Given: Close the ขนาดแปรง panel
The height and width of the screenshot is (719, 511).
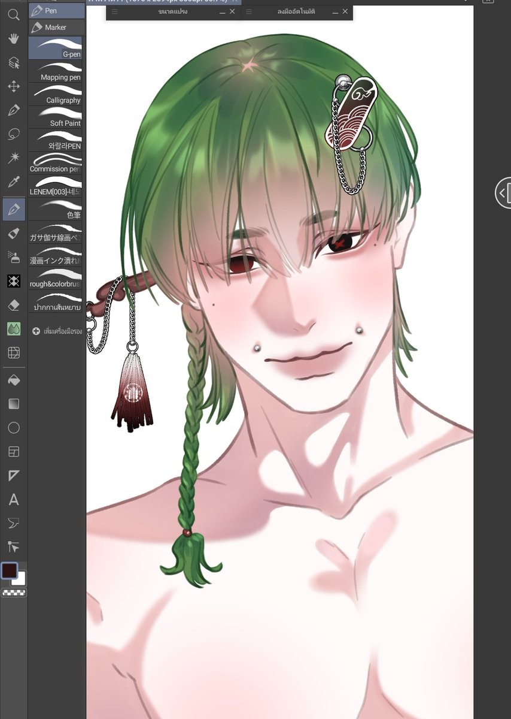Looking at the screenshot, I should click(233, 11).
